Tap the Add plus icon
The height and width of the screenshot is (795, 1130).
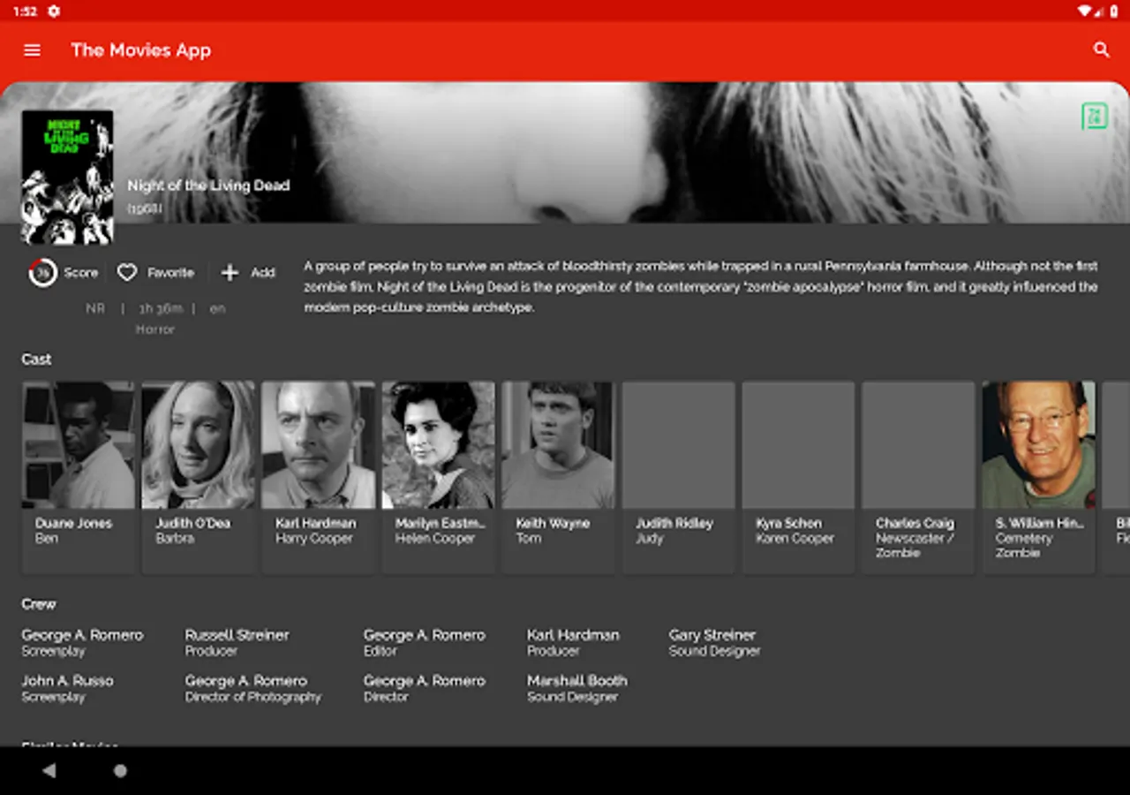(229, 272)
